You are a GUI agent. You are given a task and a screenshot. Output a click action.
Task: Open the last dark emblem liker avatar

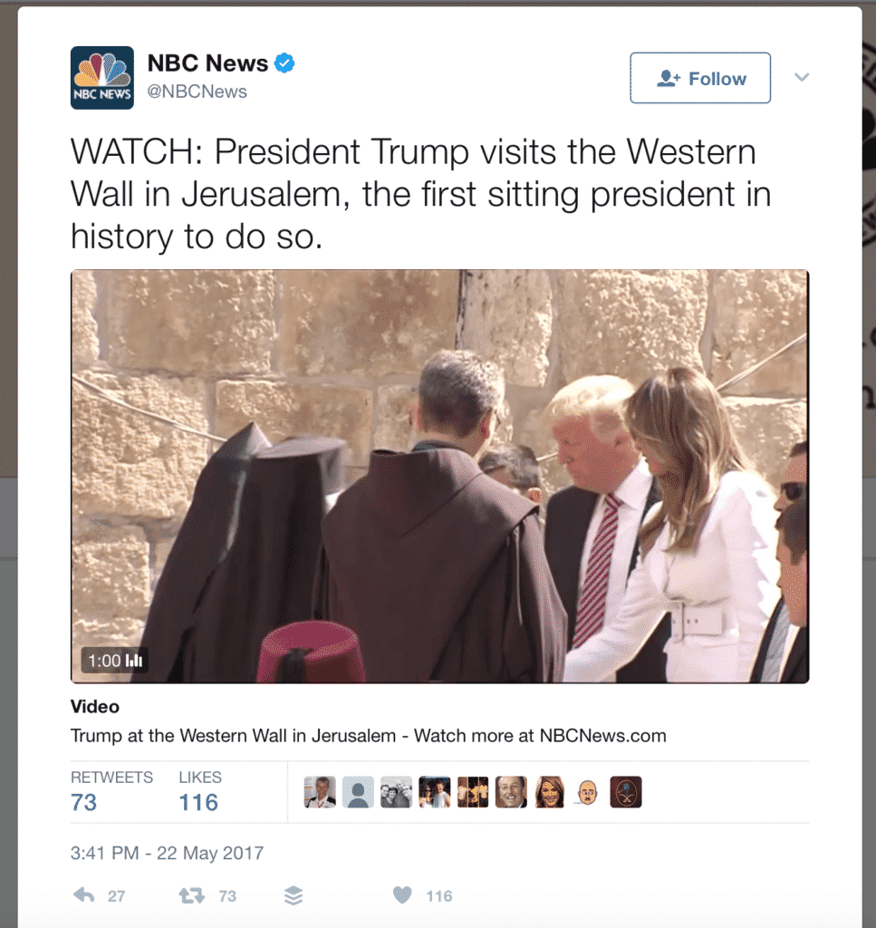point(626,792)
